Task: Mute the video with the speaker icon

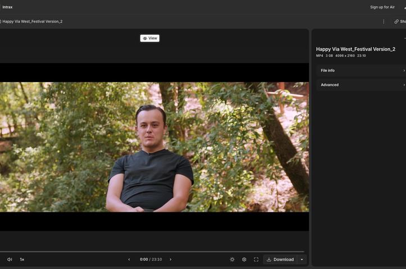Action: tap(10, 259)
